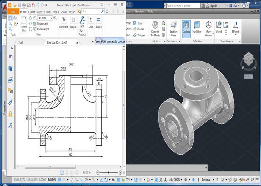This screenshot has height=186, width=261.
Task: Toggle the grid display in status bar
Action: [x=59, y=180]
